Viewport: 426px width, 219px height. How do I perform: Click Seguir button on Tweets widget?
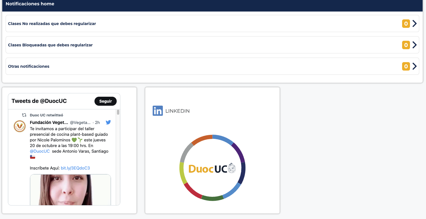pos(105,101)
